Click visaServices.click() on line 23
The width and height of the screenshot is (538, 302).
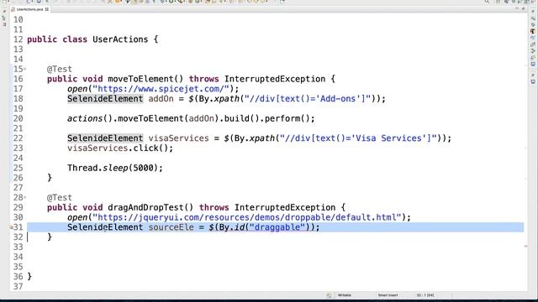[120, 148]
